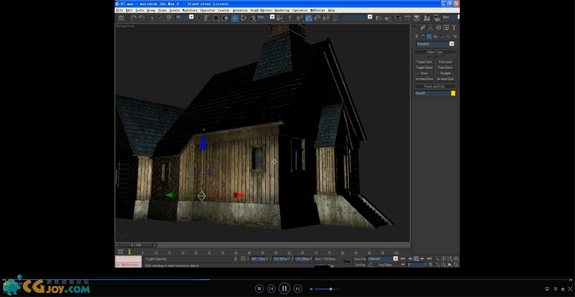Screen dimensions: 575x297
Task: Toggle the selection lock padlock icon
Action: pos(236,259)
